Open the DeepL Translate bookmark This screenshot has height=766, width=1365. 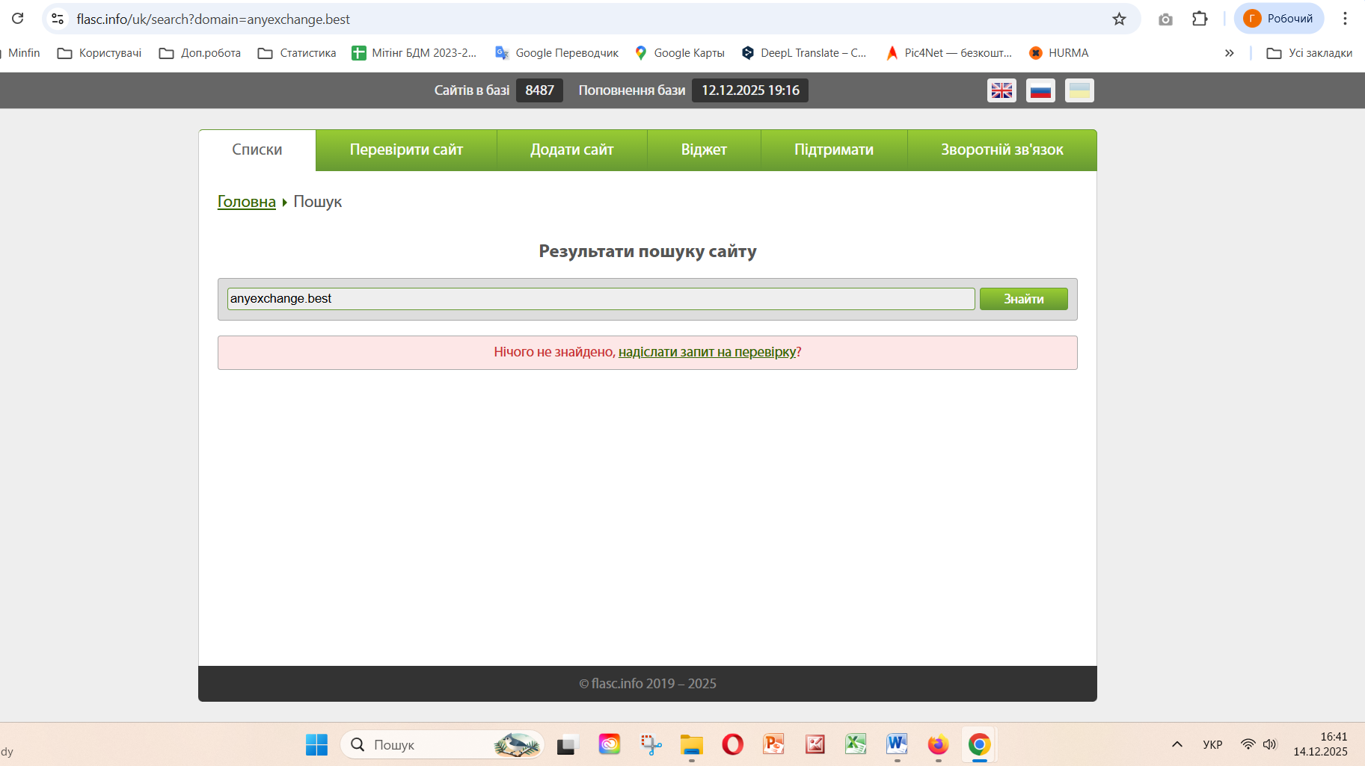(803, 53)
